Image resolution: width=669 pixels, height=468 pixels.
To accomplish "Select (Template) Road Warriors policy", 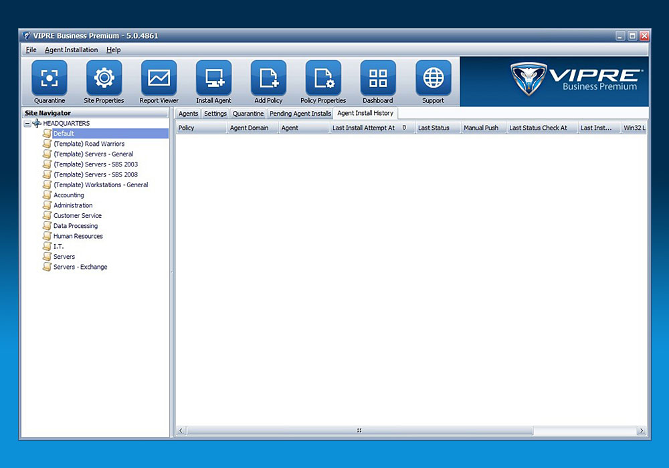I will [89, 144].
